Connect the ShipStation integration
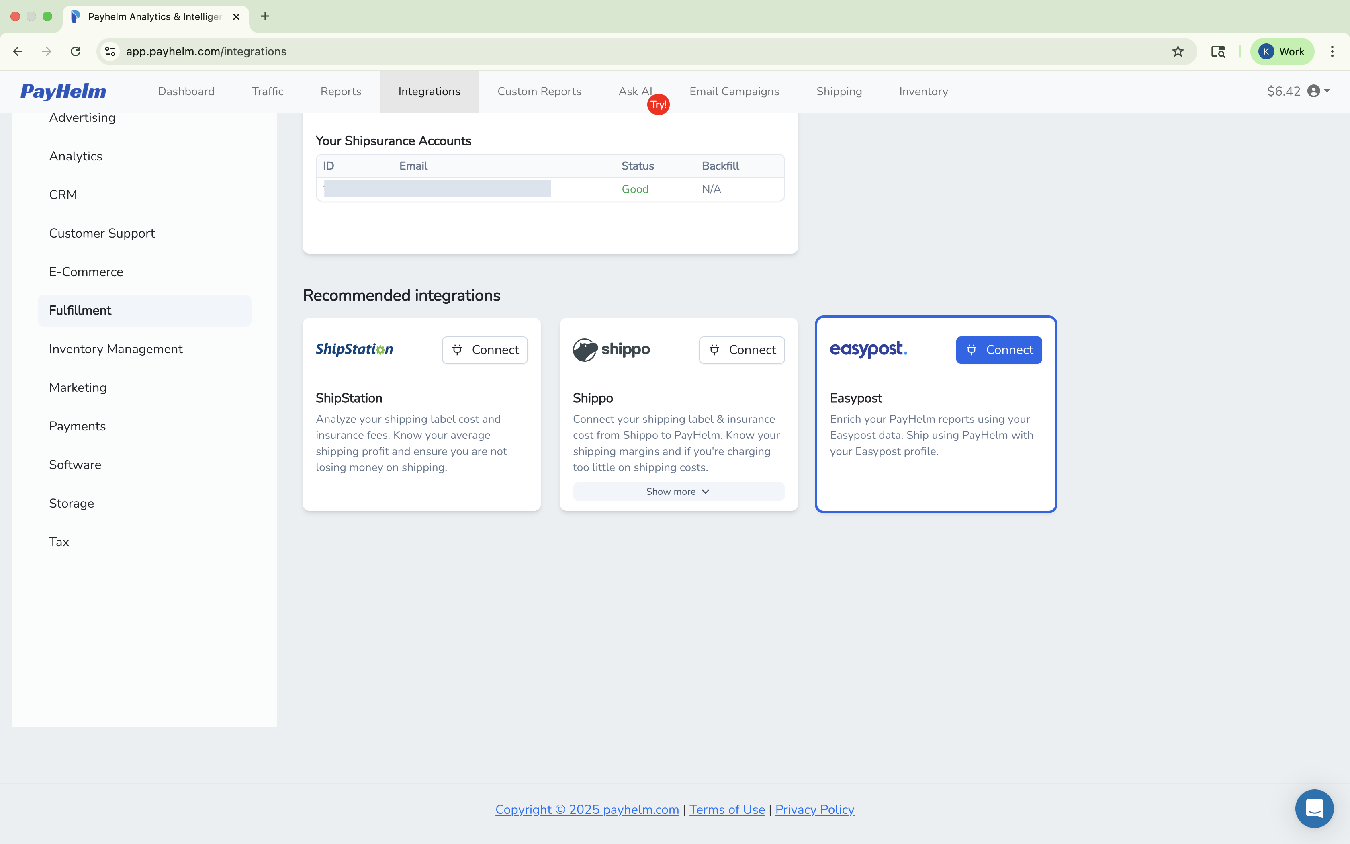1350x844 pixels. 484,350
